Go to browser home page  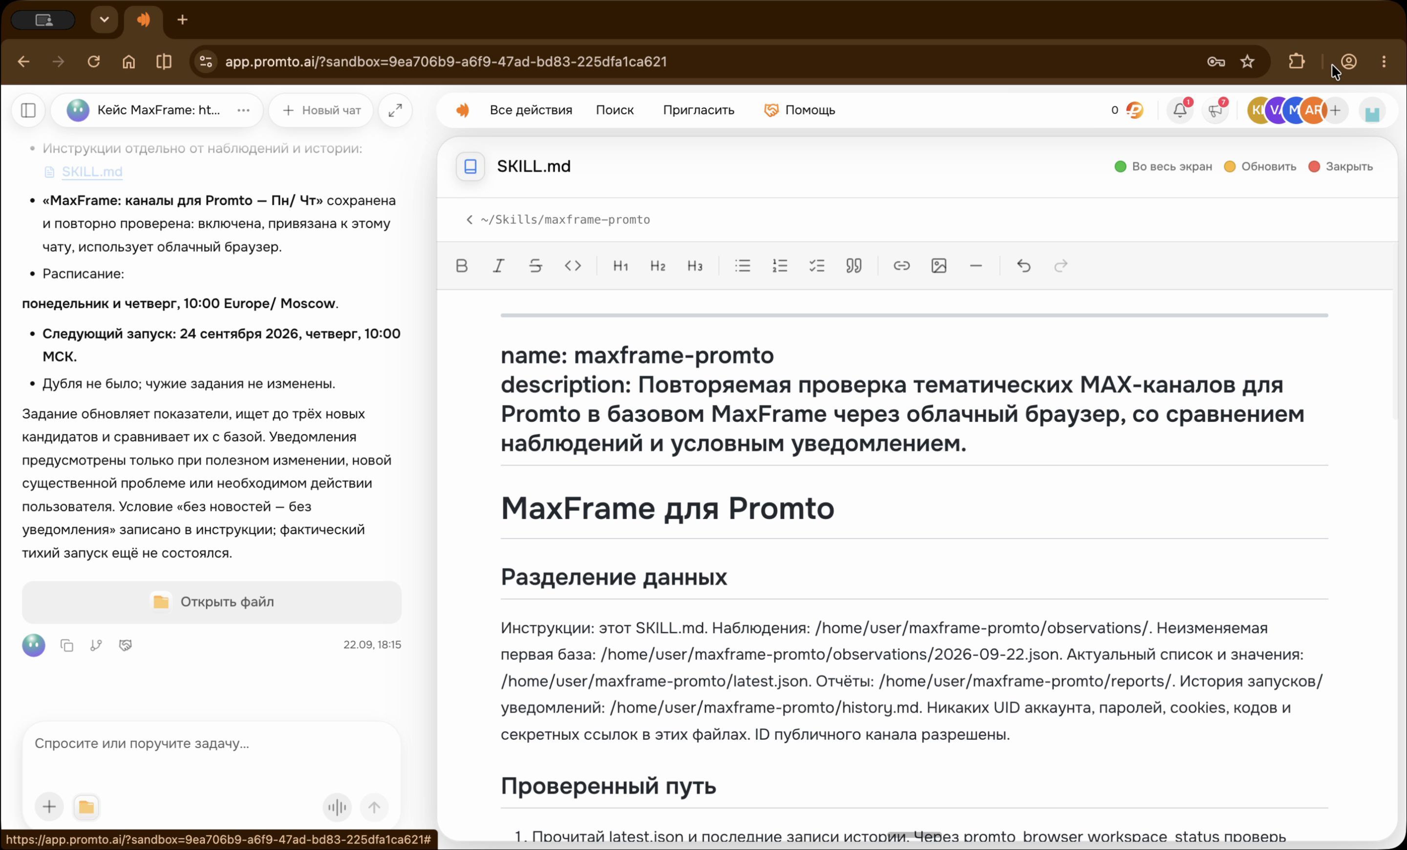pos(128,62)
